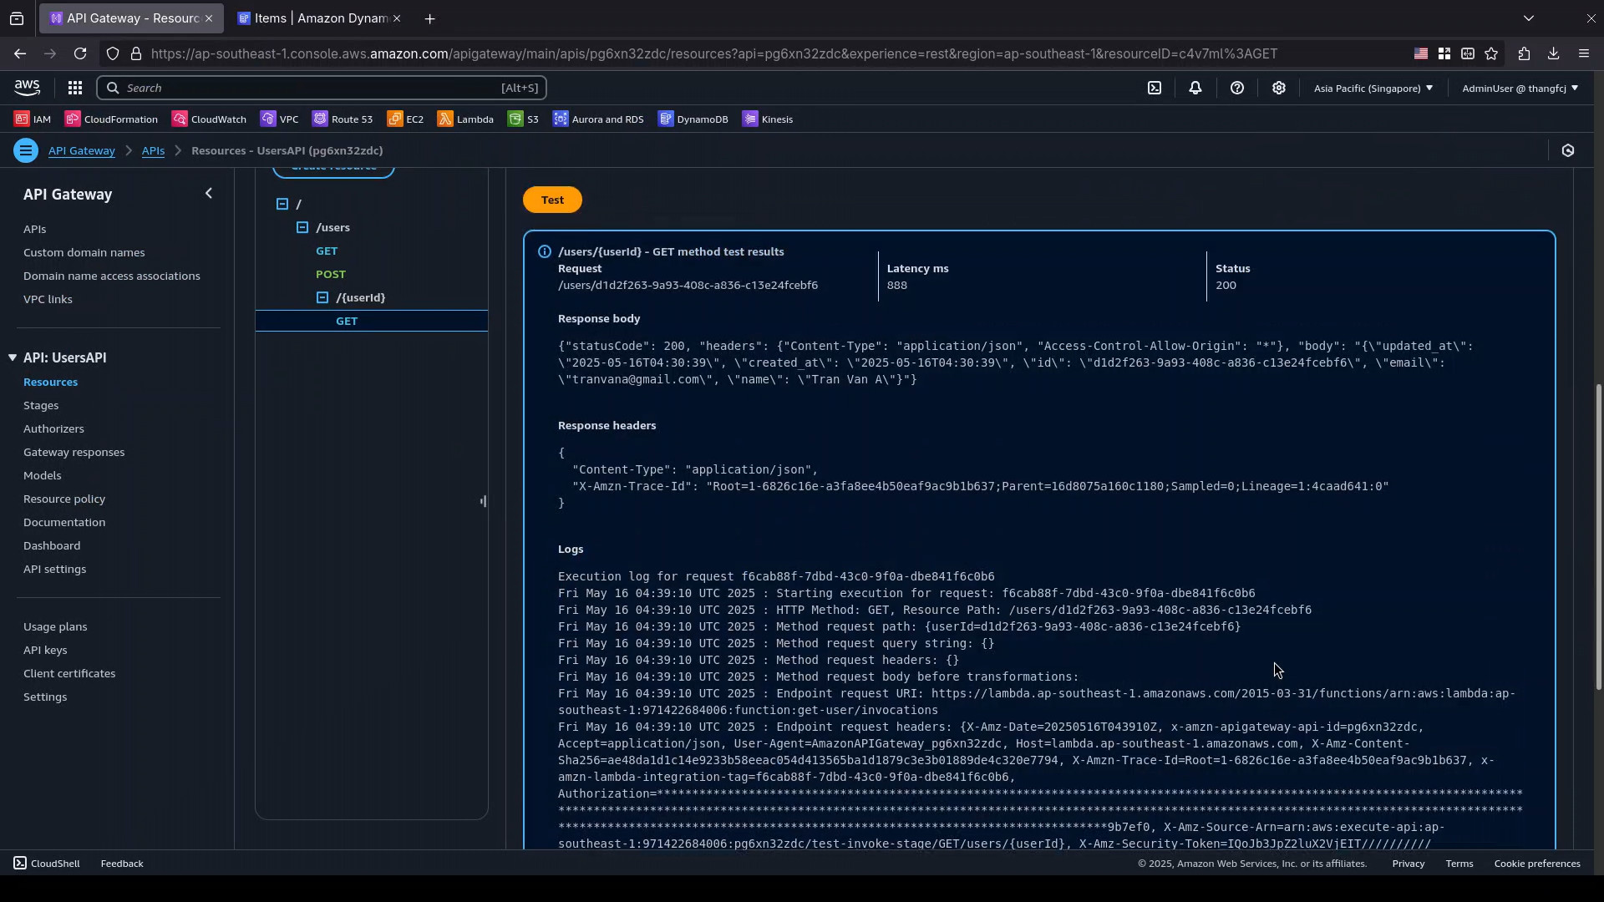Image resolution: width=1604 pixels, height=902 pixels.
Task: Open the browser extensions puzzle icon
Action: click(1524, 53)
